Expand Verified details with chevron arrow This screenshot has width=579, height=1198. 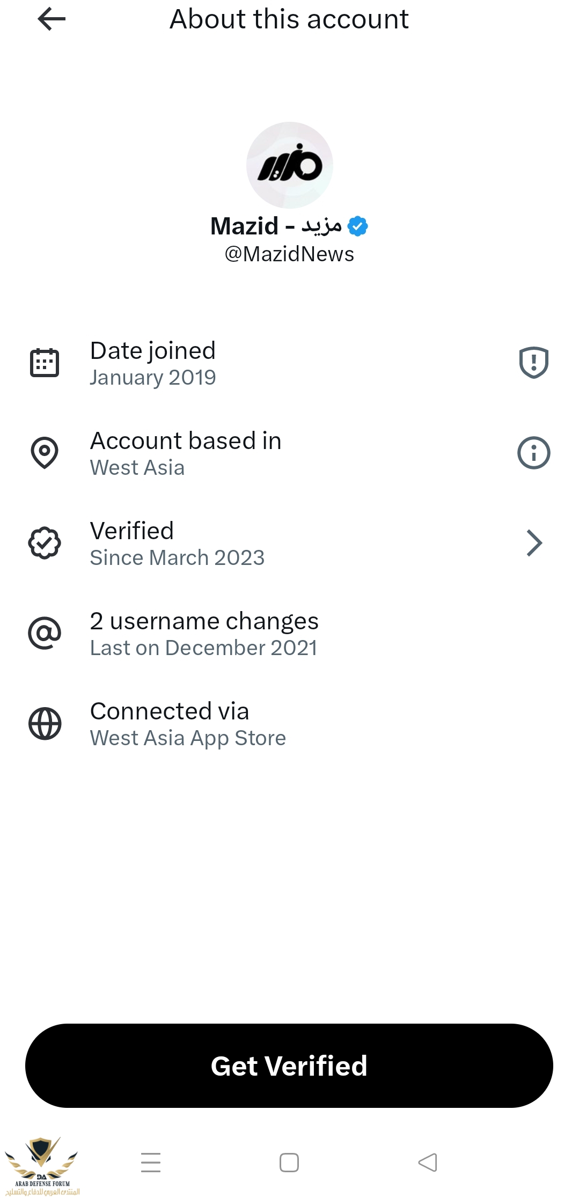[533, 543]
